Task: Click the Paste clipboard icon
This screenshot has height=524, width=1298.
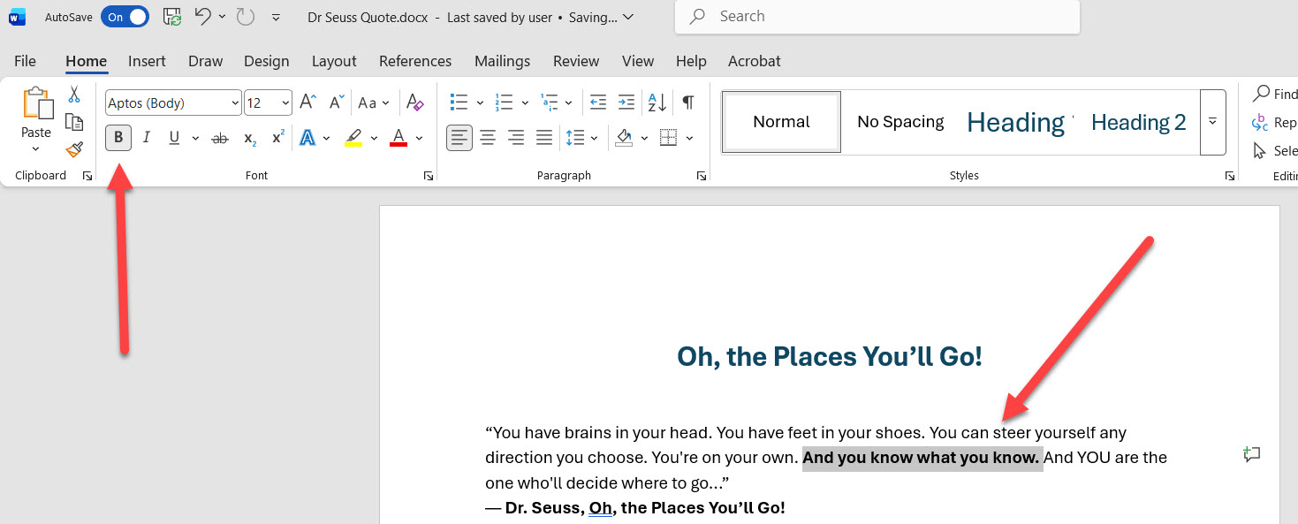Action: pyautogui.click(x=36, y=103)
